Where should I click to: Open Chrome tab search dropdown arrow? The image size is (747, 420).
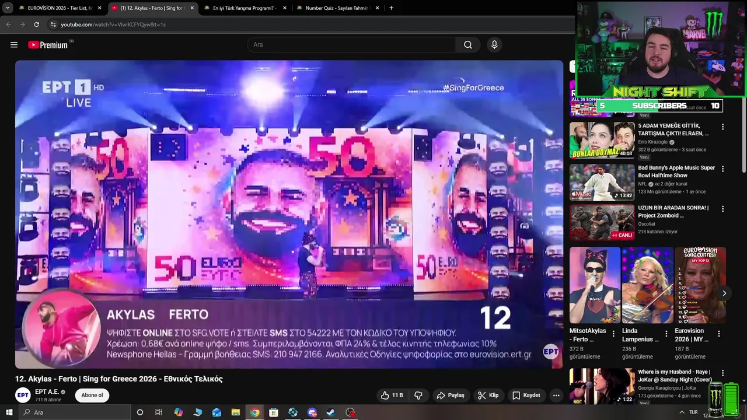[x=8, y=8]
